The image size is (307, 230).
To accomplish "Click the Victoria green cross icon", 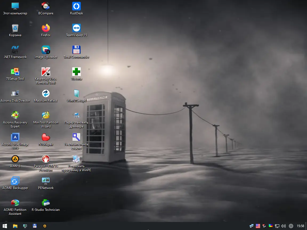I will tap(76, 74).
